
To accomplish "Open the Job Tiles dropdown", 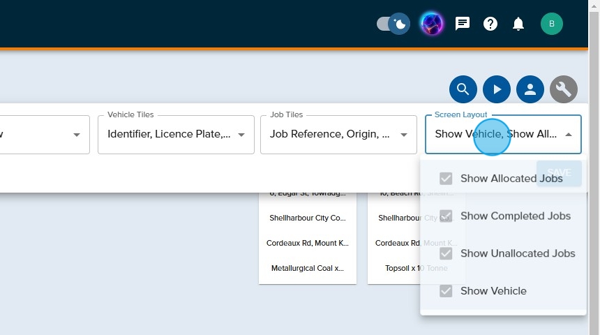I will point(403,135).
